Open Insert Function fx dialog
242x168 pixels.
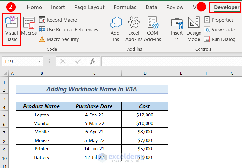point(92,61)
